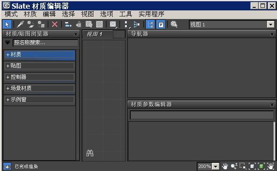Viewport: 277px width, 171px height.
Task: Open the 选择 menu
Action: click(68, 14)
